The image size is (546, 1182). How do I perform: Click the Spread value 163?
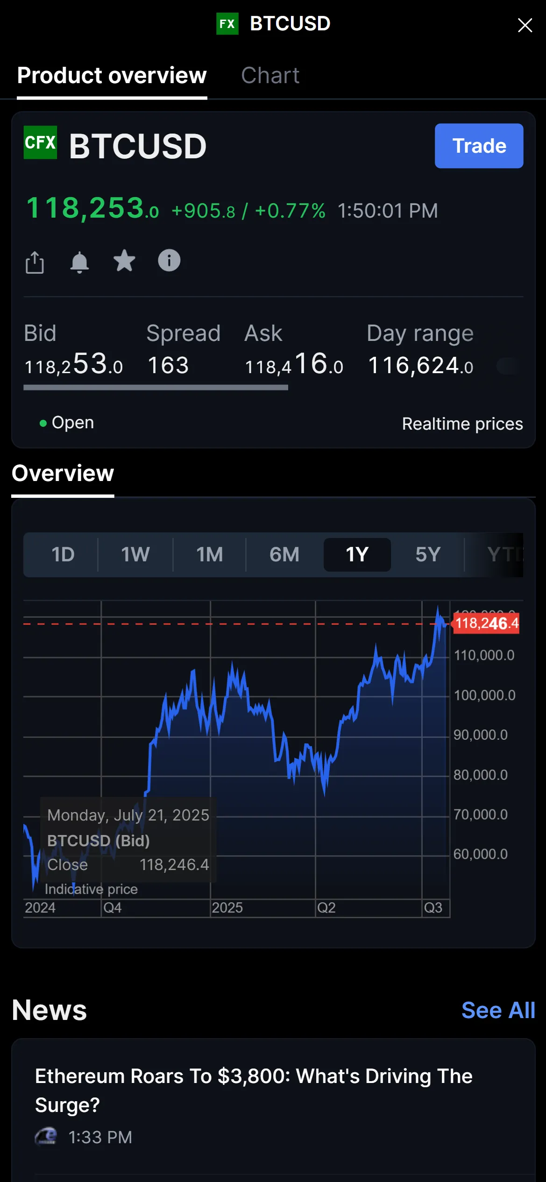(x=168, y=365)
